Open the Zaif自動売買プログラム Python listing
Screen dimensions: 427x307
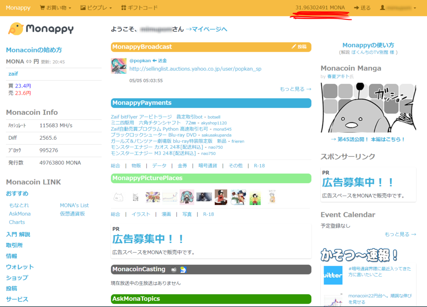click(159, 129)
